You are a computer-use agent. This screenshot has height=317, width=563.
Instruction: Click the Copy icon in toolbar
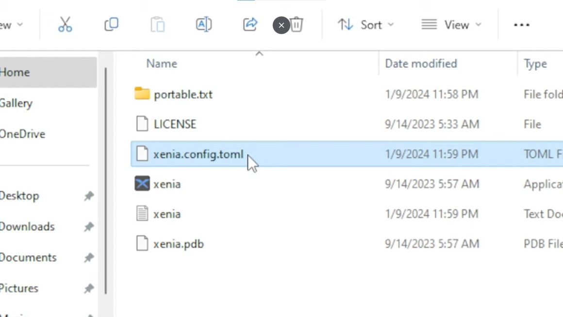pyautogui.click(x=111, y=25)
